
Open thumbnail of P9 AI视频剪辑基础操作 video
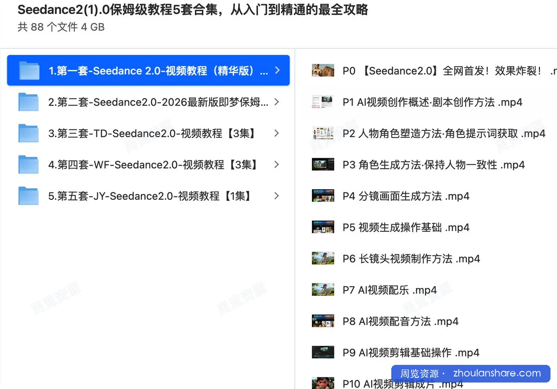[x=323, y=352]
